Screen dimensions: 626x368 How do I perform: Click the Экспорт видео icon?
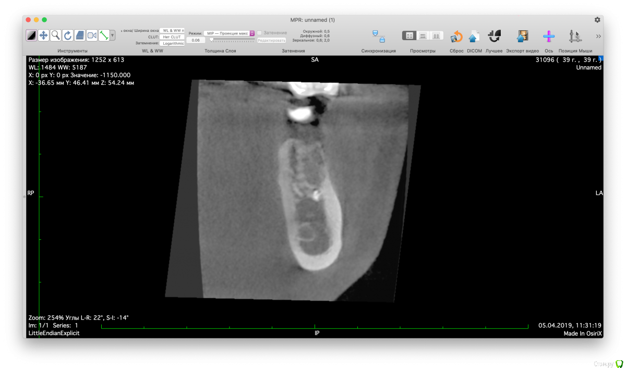tap(522, 36)
